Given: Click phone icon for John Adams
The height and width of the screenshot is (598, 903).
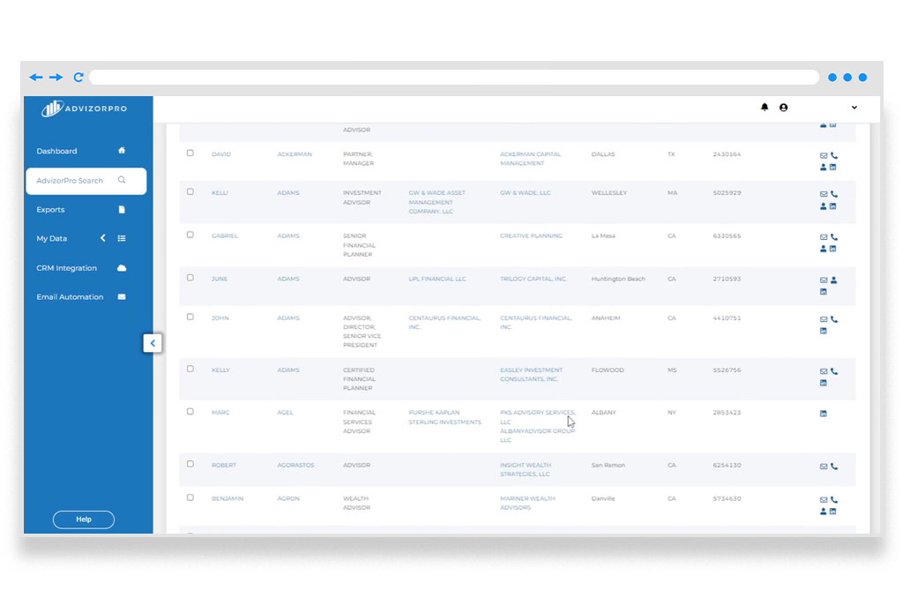Looking at the screenshot, I should coord(834,319).
